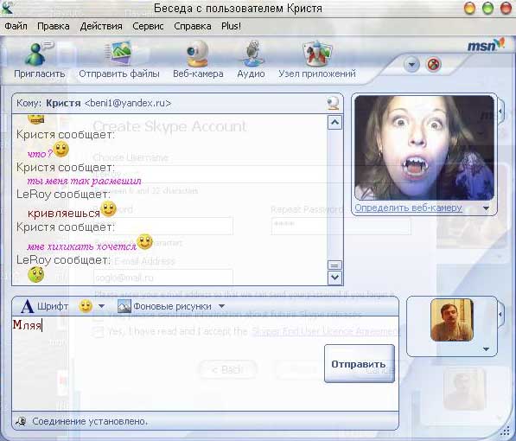
Task: Open the Файл menu
Action: (x=16, y=26)
